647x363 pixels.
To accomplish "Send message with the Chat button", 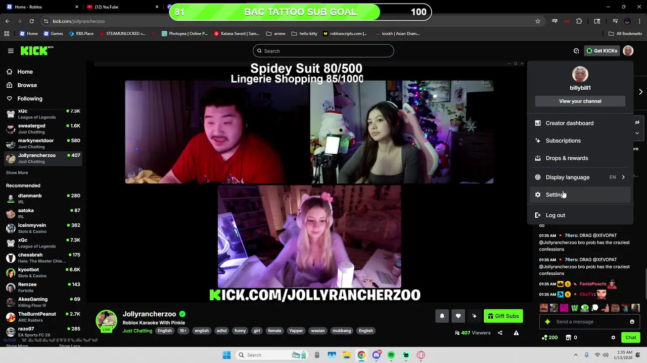I will pyautogui.click(x=631, y=338).
